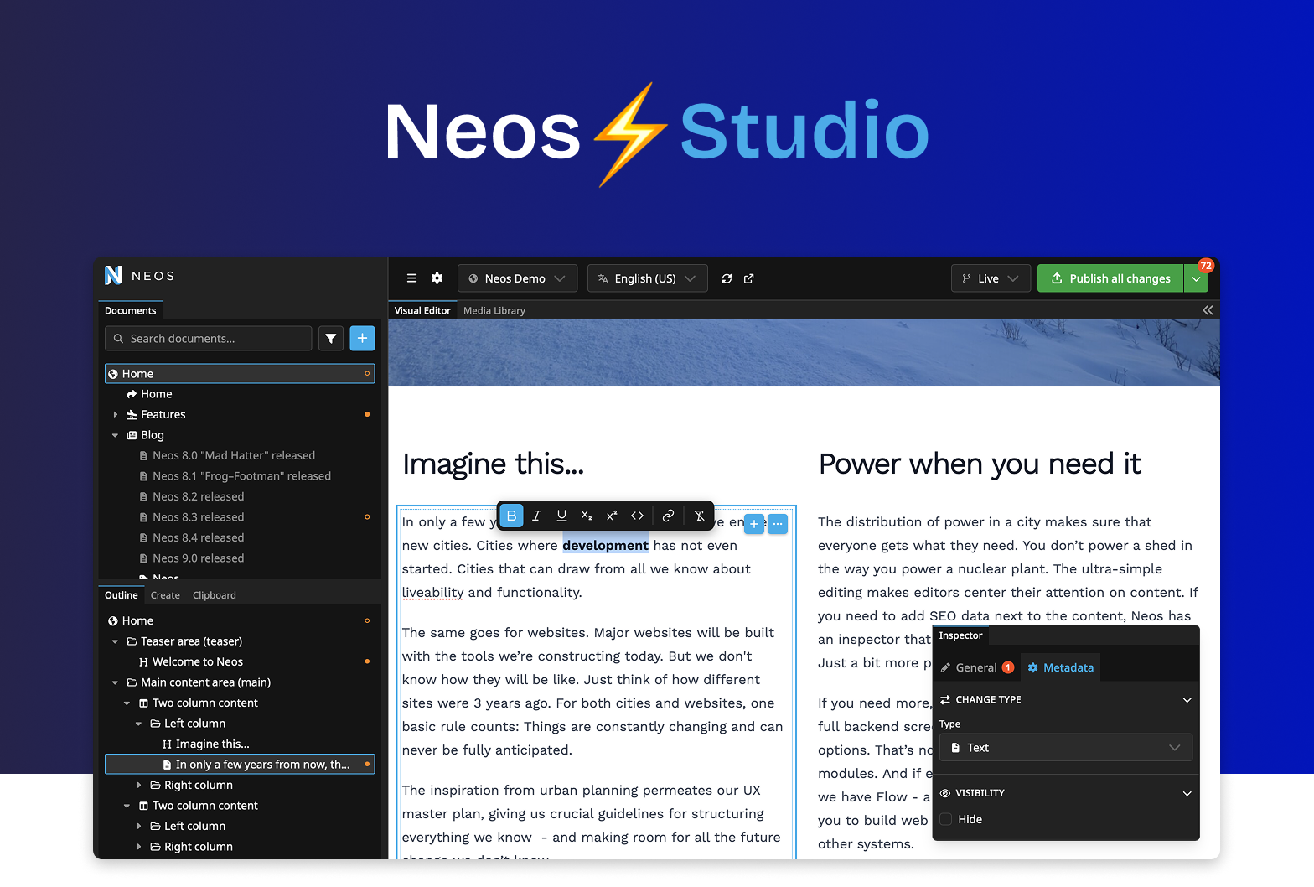Toggle bold formatting in the text toolbar
The width and height of the screenshot is (1314, 887).
[511, 516]
